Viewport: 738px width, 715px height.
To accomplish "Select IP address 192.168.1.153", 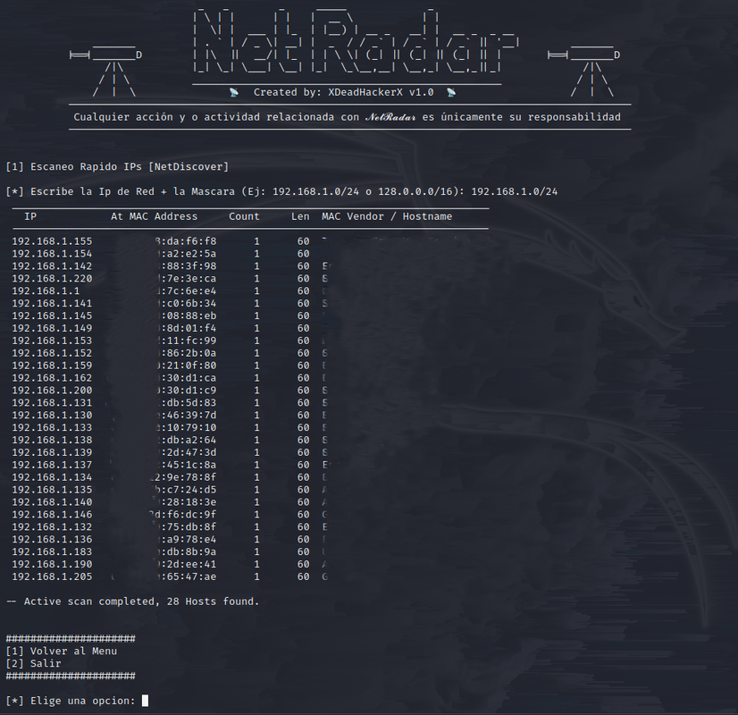I will pos(52,341).
